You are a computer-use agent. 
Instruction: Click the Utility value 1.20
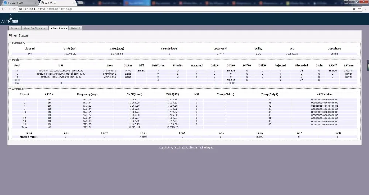[x=258, y=54]
